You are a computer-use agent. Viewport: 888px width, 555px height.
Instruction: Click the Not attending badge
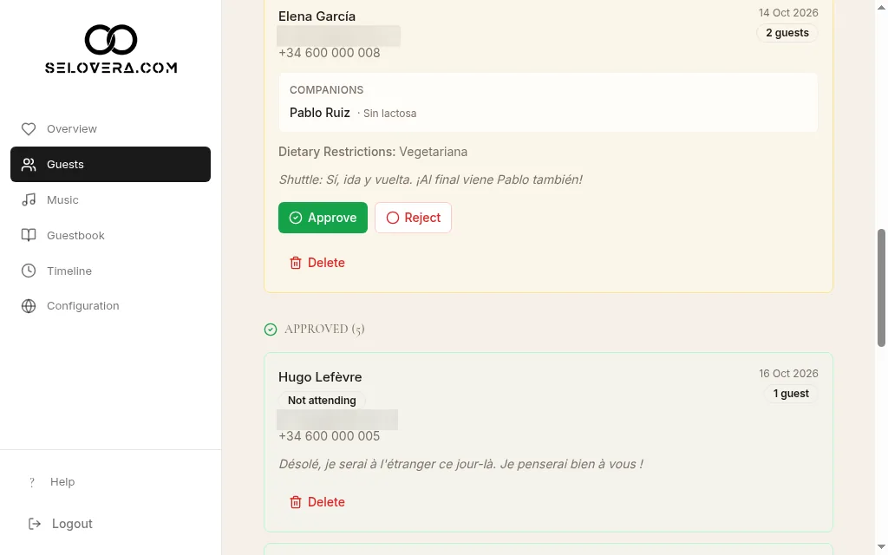click(322, 401)
